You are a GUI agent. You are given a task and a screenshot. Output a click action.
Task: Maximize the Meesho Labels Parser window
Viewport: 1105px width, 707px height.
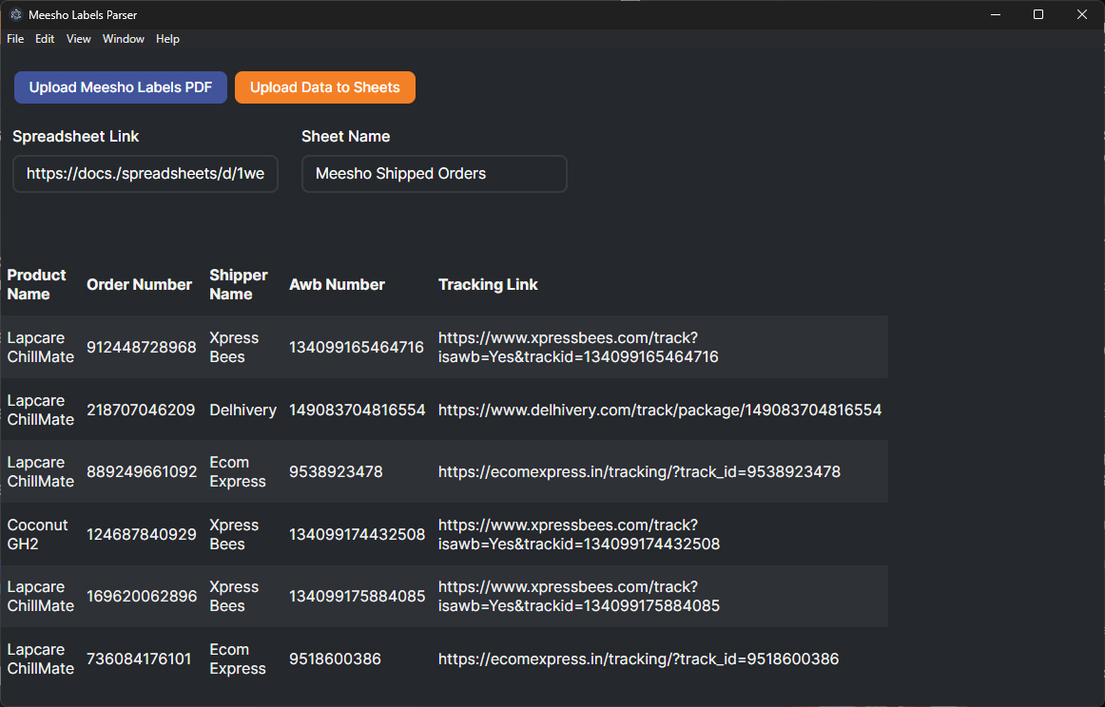point(1038,15)
